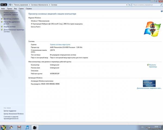Click the AMD Phenom processor value

66,47
